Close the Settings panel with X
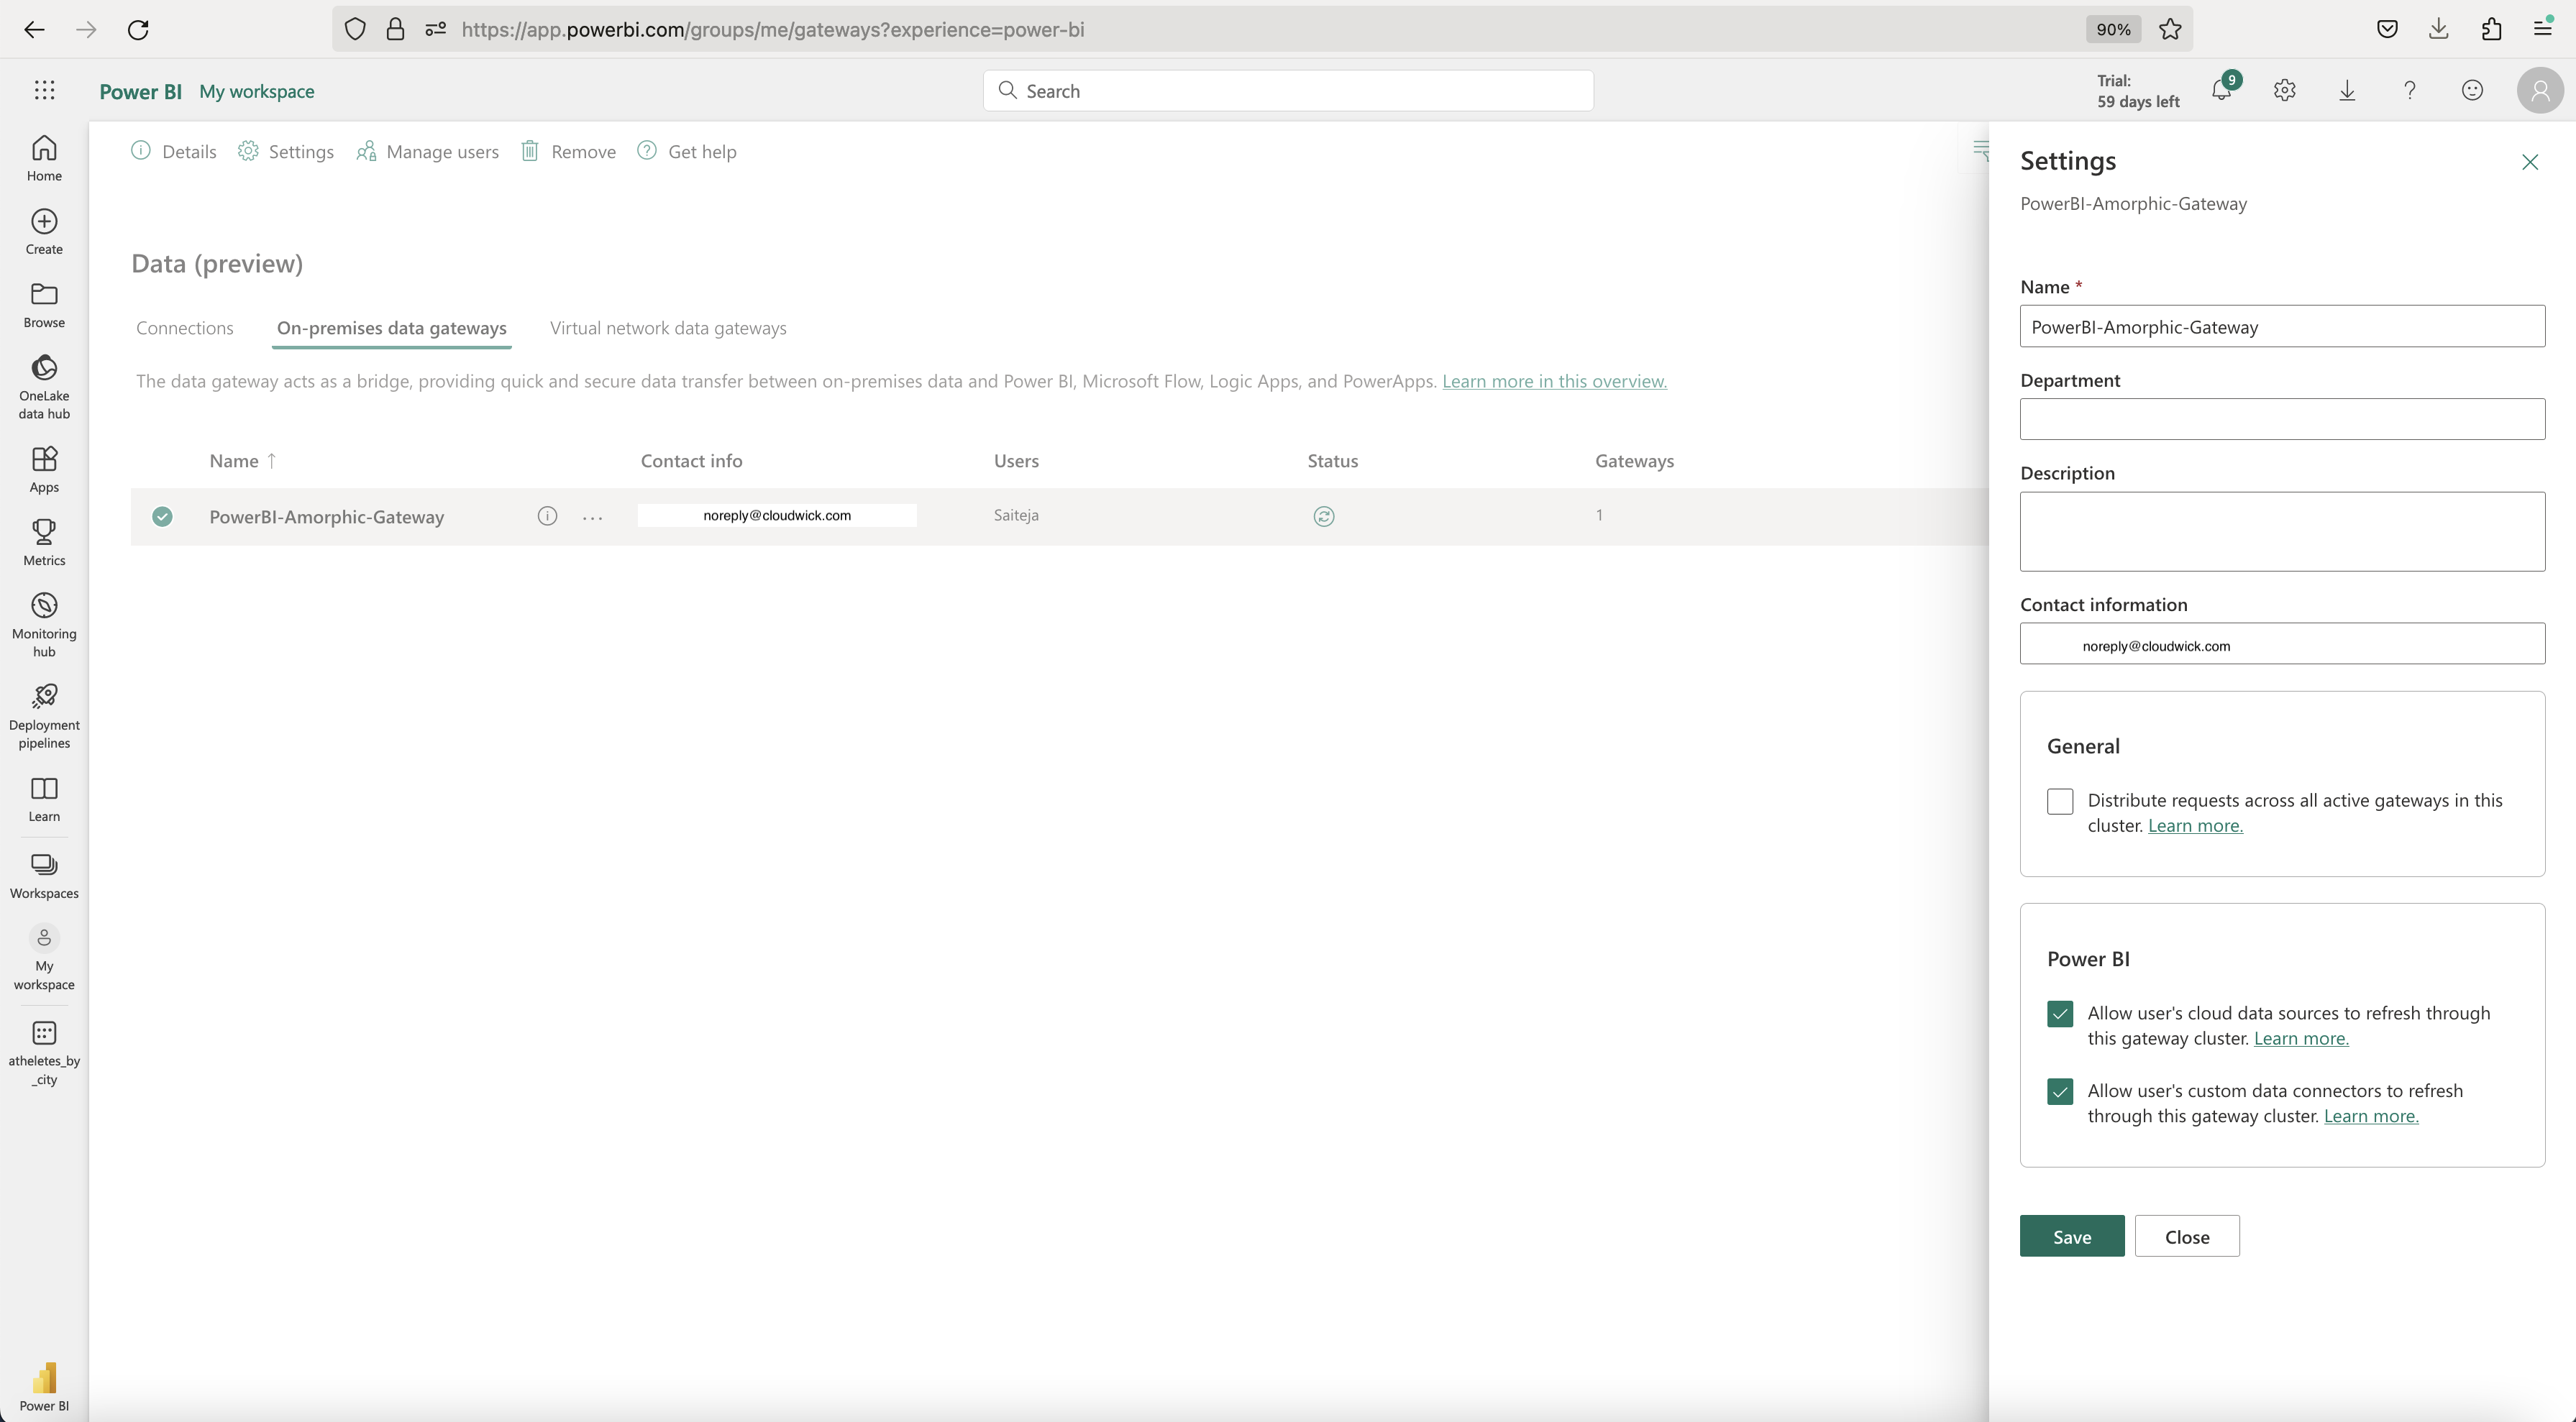This screenshot has width=2576, height=1422. point(2530,162)
